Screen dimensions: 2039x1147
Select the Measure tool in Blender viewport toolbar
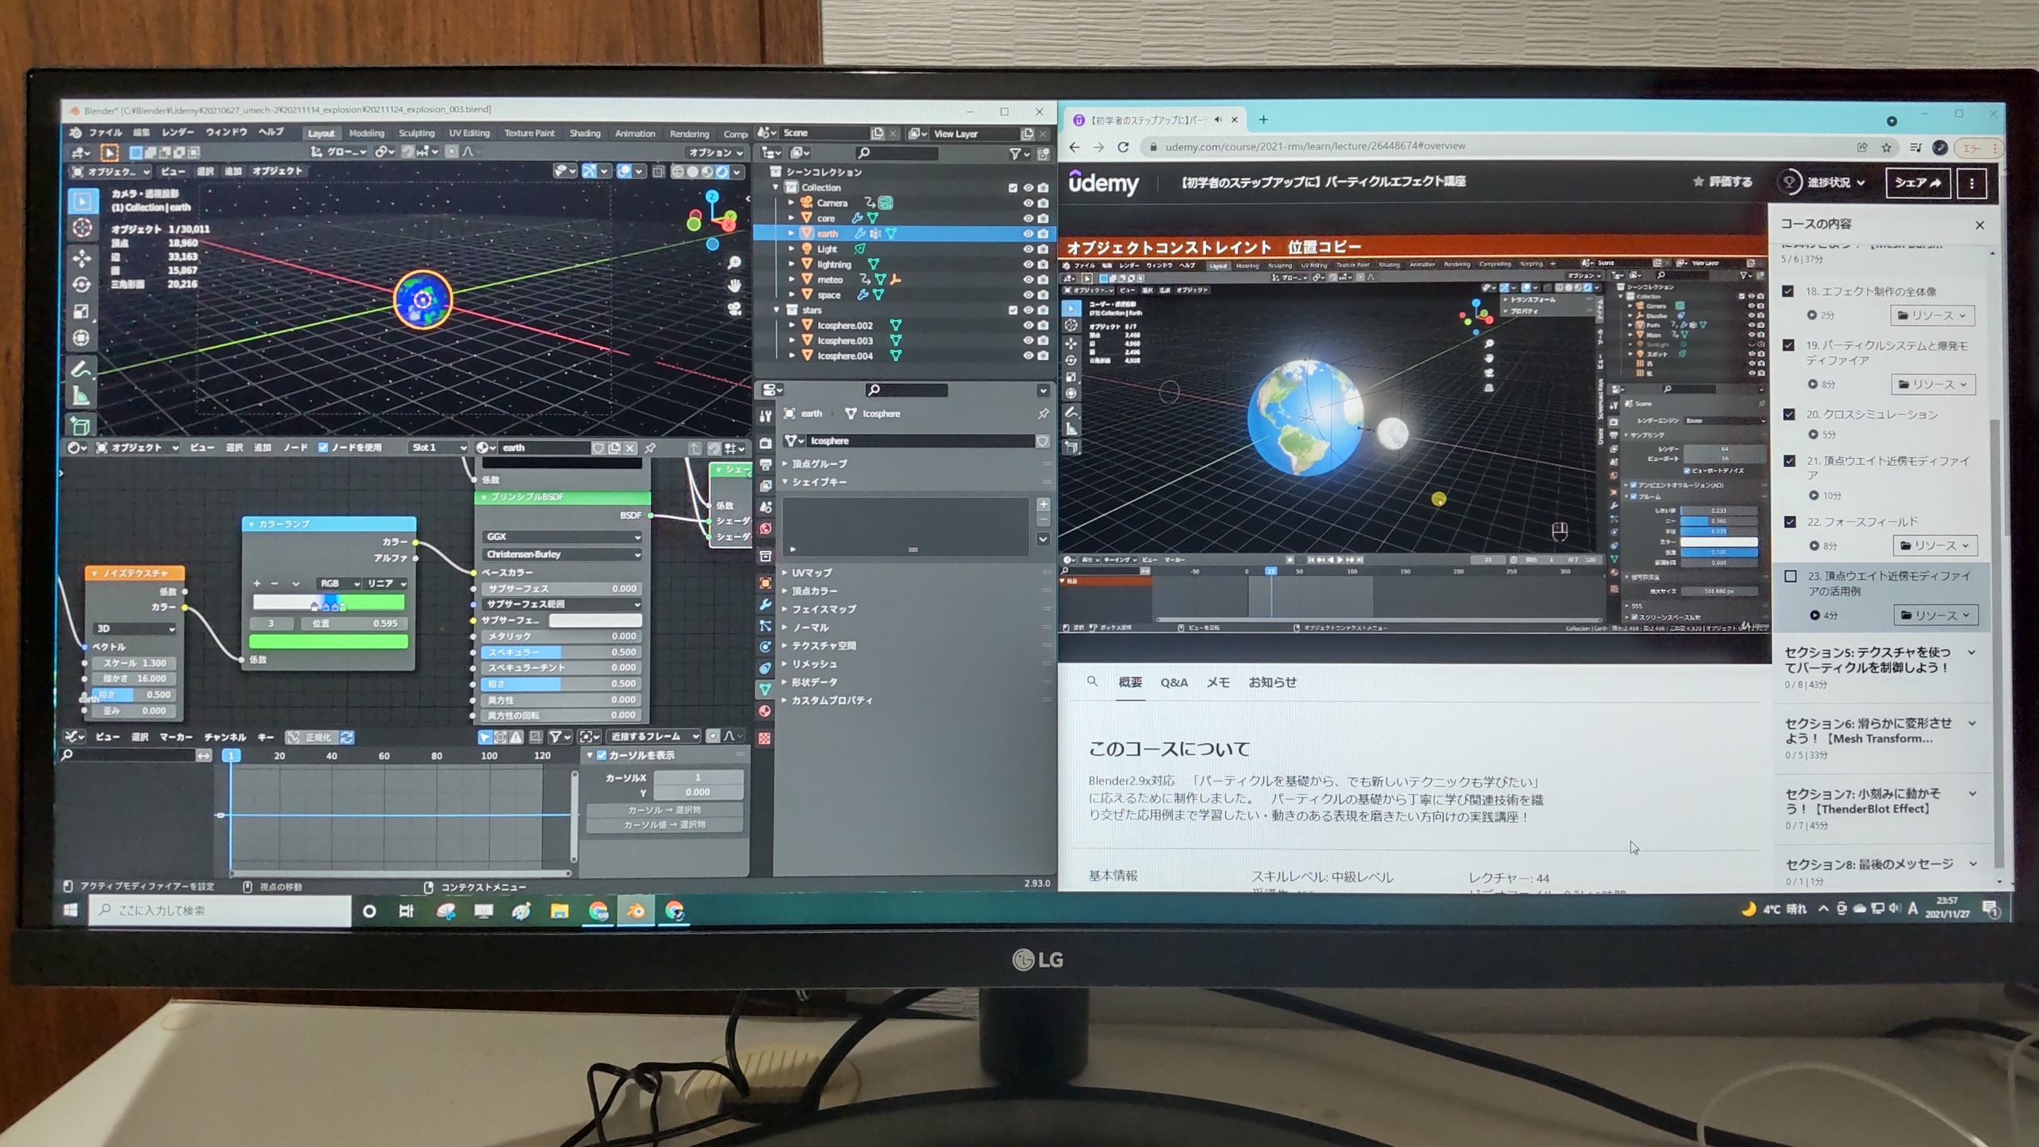[x=81, y=396]
